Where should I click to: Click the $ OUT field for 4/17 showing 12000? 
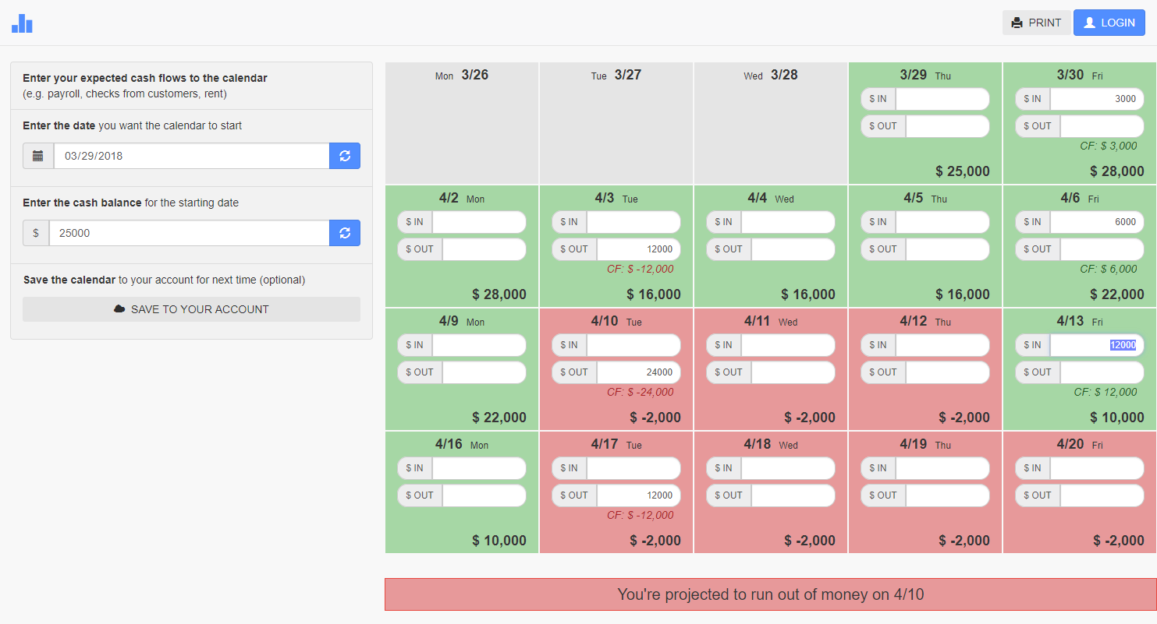[638, 495]
